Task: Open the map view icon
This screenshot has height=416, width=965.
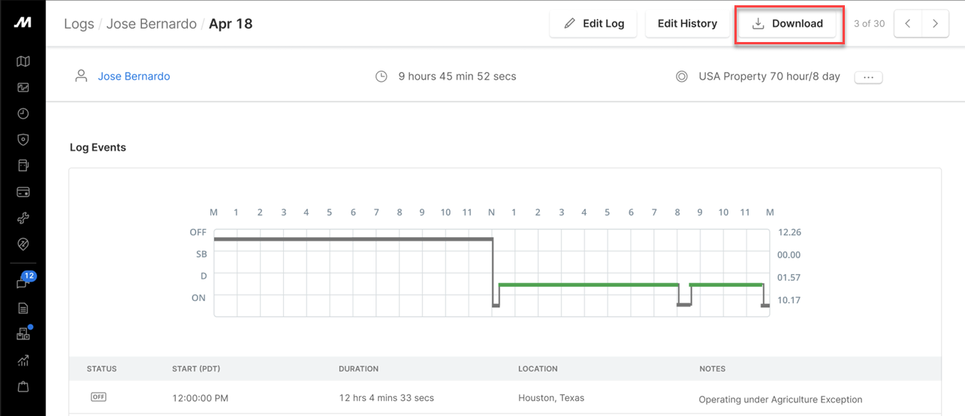Action: pyautogui.click(x=23, y=62)
